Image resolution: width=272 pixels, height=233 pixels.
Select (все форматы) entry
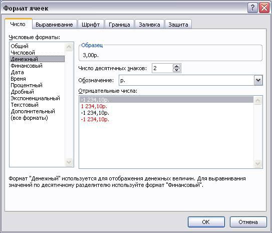tap(37, 118)
